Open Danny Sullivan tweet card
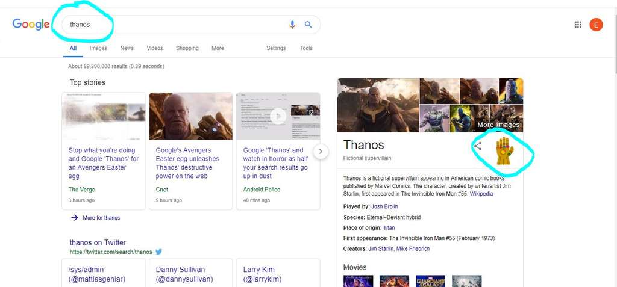The height and width of the screenshot is (287, 617). [191, 273]
